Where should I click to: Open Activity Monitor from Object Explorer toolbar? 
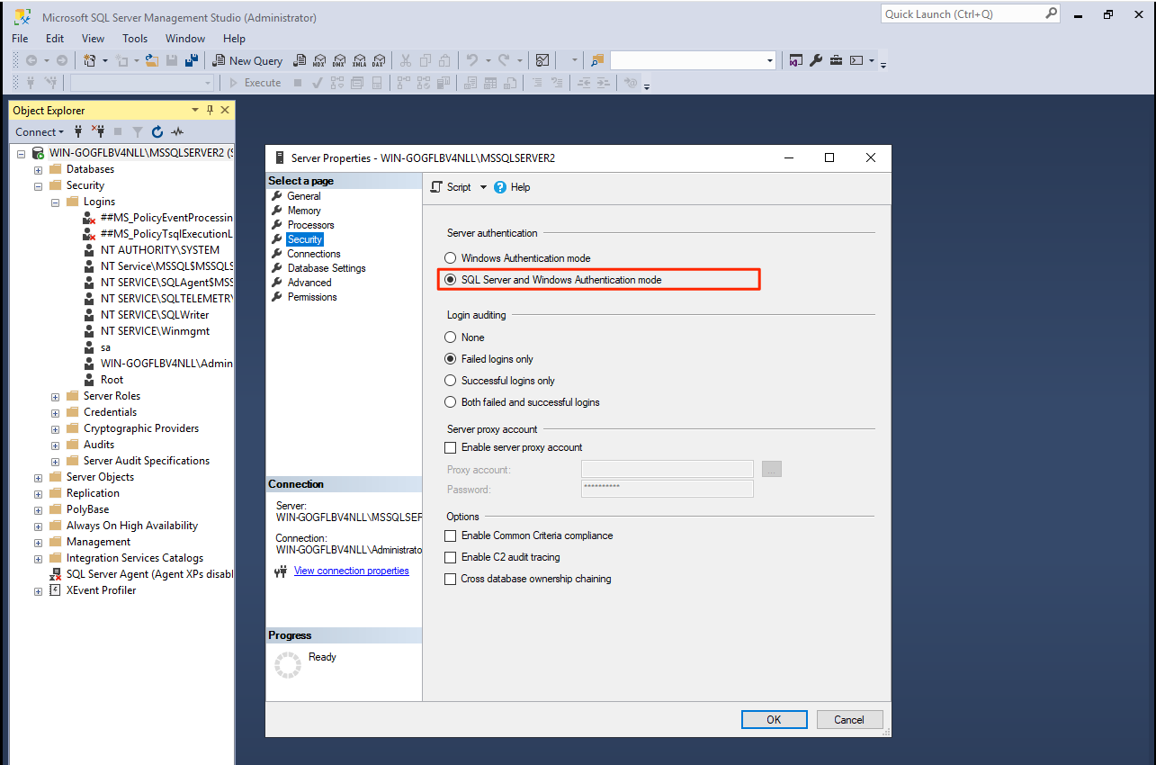pyautogui.click(x=177, y=131)
